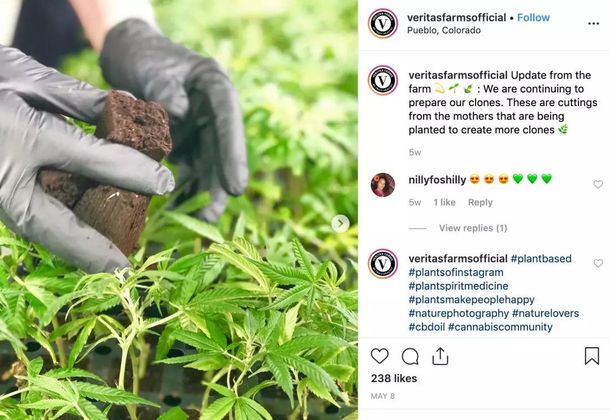
Task: Share the post via the share icon
Action: click(x=440, y=356)
